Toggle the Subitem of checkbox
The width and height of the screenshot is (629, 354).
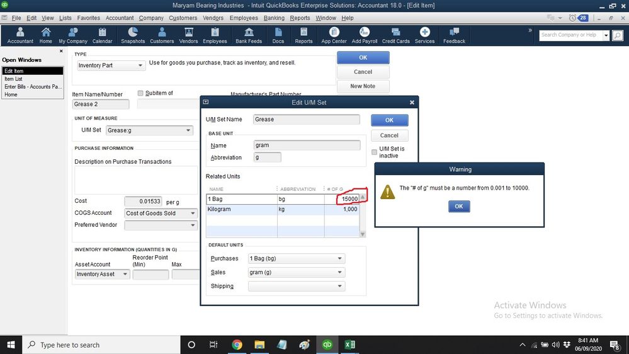(x=140, y=93)
